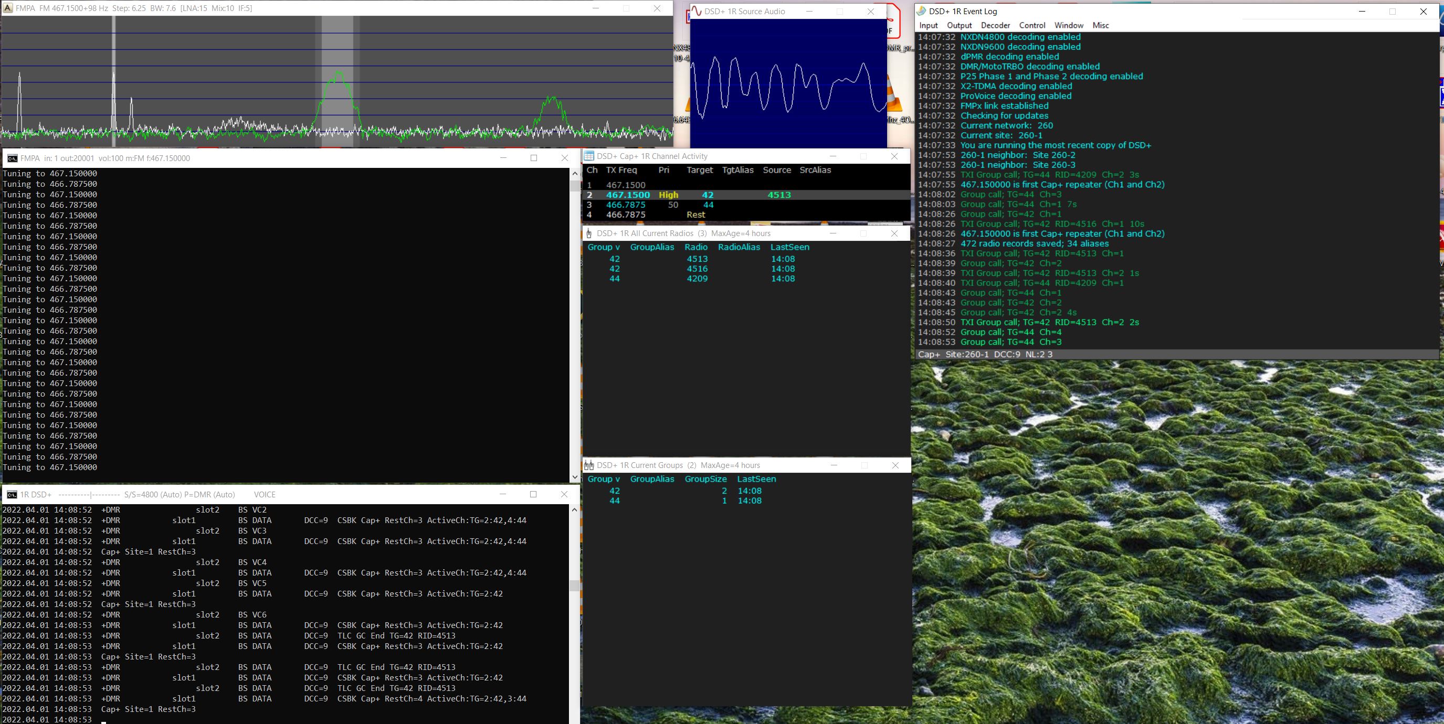The width and height of the screenshot is (1444, 724).
Task: Close the DSD+ Source Audio window
Action: click(871, 11)
